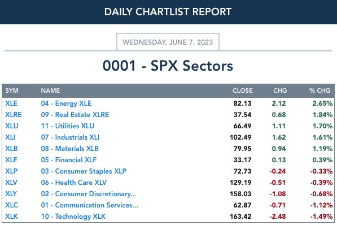This screenshot has width=337, height=225.
Task: Open '01 - Communication Services...' link
Action: tap(89, 205)
